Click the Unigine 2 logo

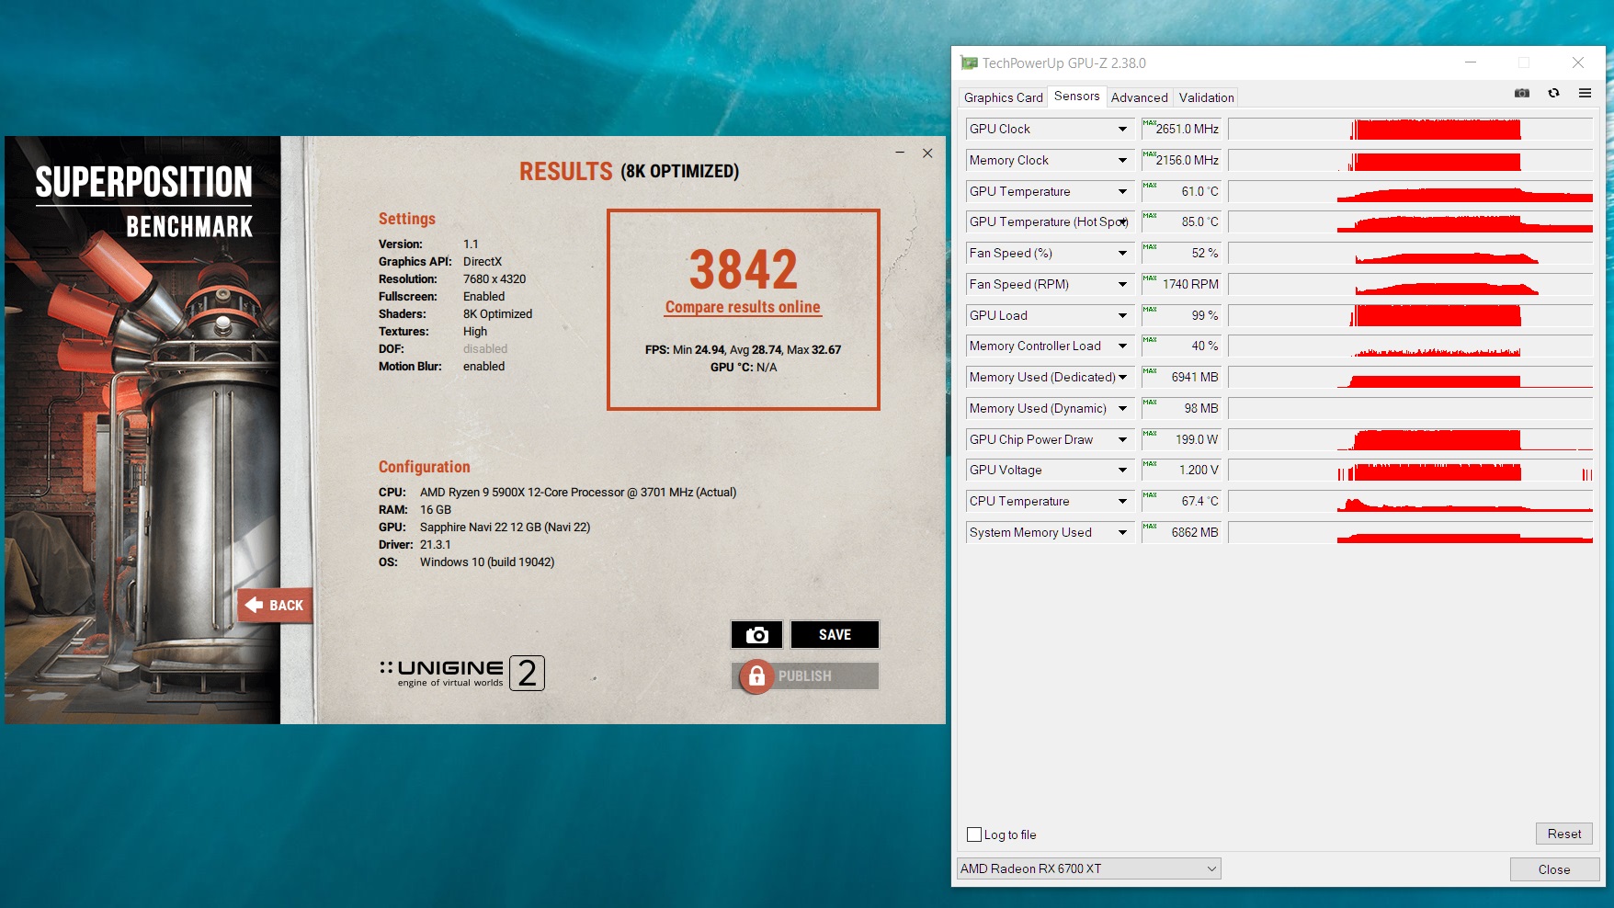point(462,673)
